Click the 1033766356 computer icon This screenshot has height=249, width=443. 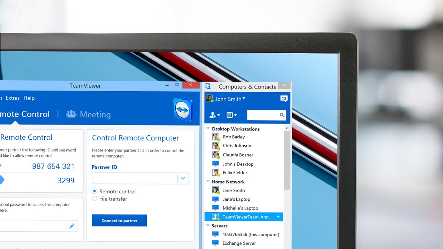(x=216, y=234)
